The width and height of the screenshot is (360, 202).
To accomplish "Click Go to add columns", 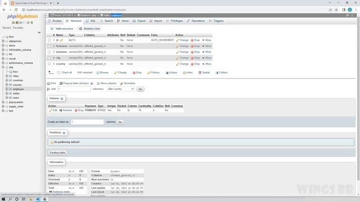I will point(140,89).
